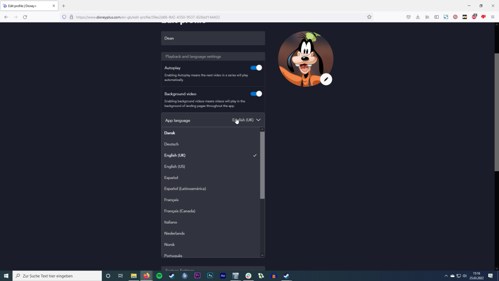Image resolution: width=499 pixels, height=281 pixels.
Task: Click the Goofy profile avatar
Action: pos(304,58)
